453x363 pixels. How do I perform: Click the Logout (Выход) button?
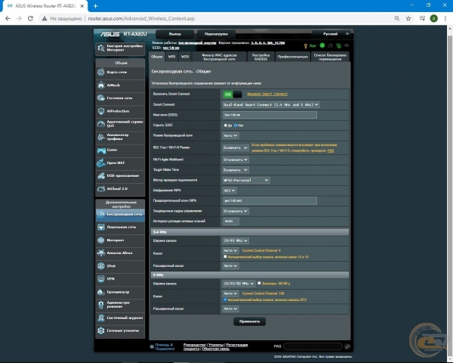pos(175,34)
